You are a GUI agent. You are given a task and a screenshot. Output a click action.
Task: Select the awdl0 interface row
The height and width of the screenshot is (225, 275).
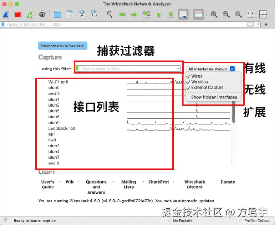click(54, 93)
